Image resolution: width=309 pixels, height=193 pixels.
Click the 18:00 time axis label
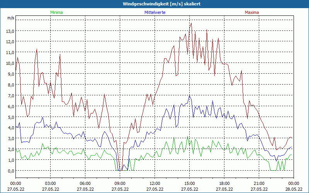point(224,184)
